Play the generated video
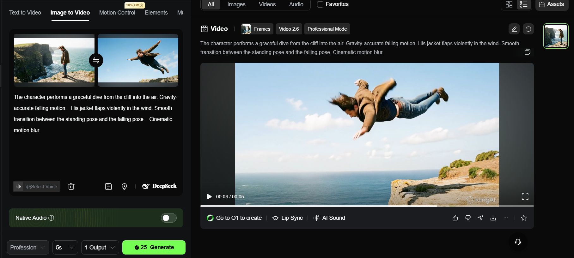574x258 pixels. click(x=209, y=197)
